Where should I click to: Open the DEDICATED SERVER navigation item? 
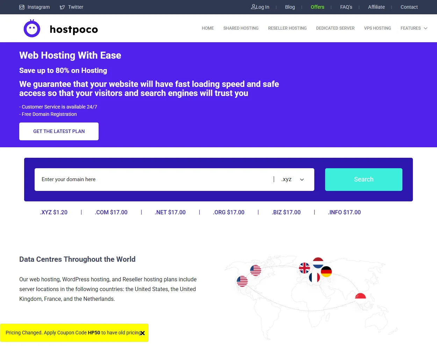tap(335, 28)
